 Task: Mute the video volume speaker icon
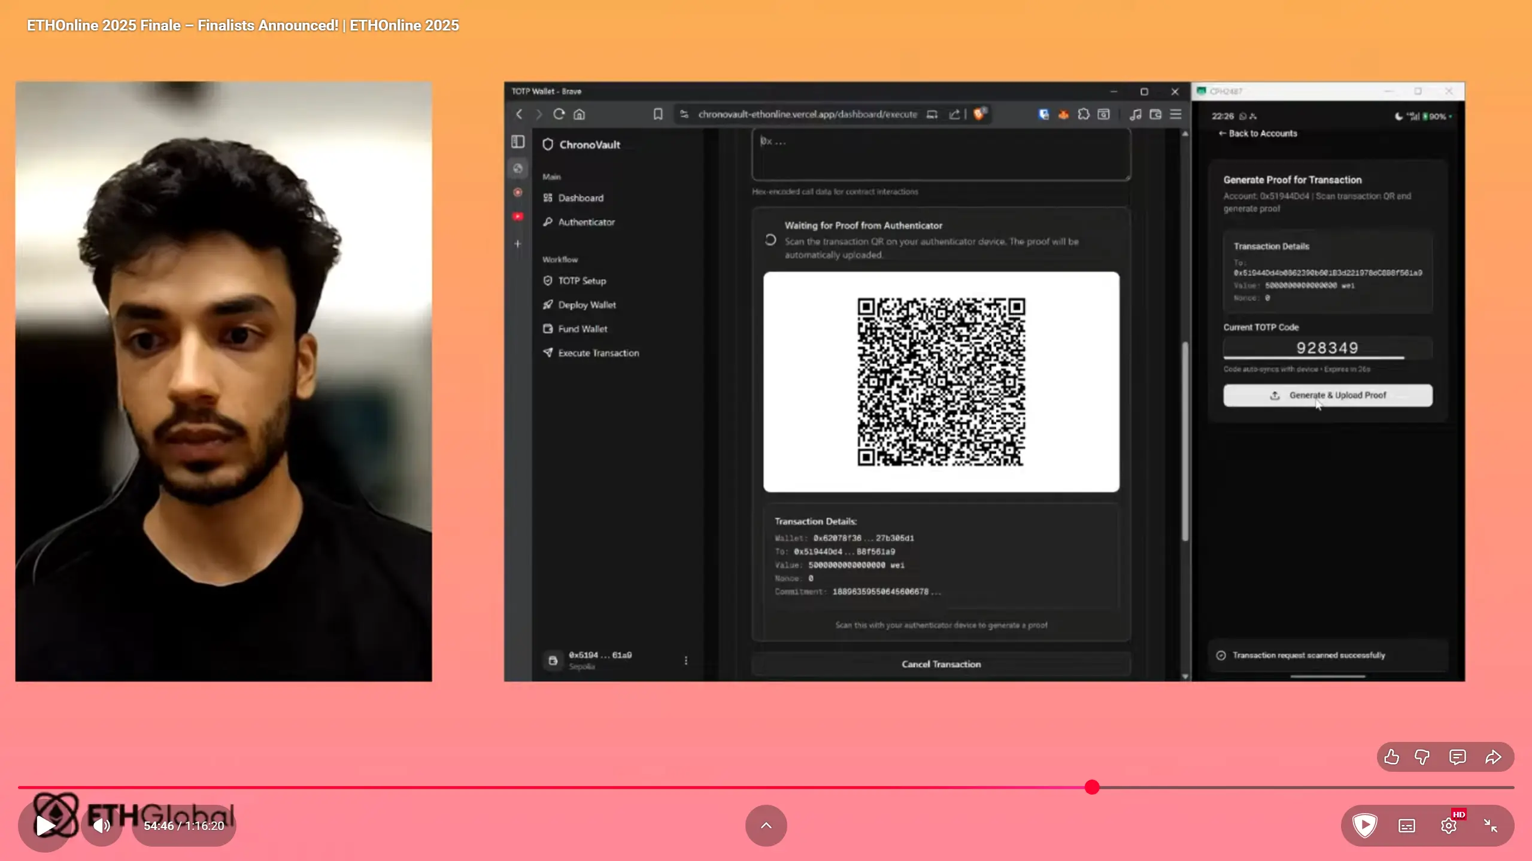point(101,826)
